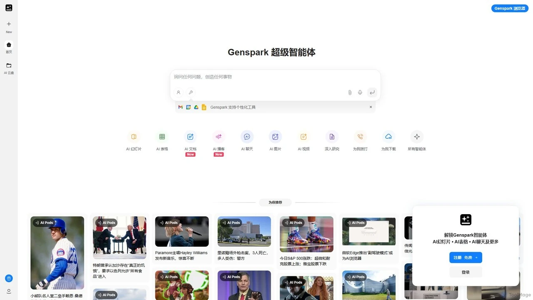Focus the 询问任何问题 input field
Screen dimensions: 533x300
(275, 77)
